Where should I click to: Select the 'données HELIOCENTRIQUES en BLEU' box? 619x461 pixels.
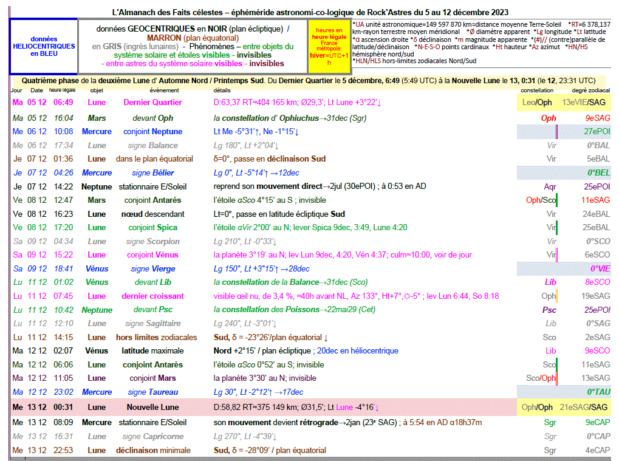pyautogui.click(x=44, y=46)
